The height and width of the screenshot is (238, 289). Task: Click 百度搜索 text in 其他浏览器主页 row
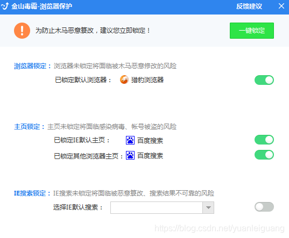[x=150, y=156]
